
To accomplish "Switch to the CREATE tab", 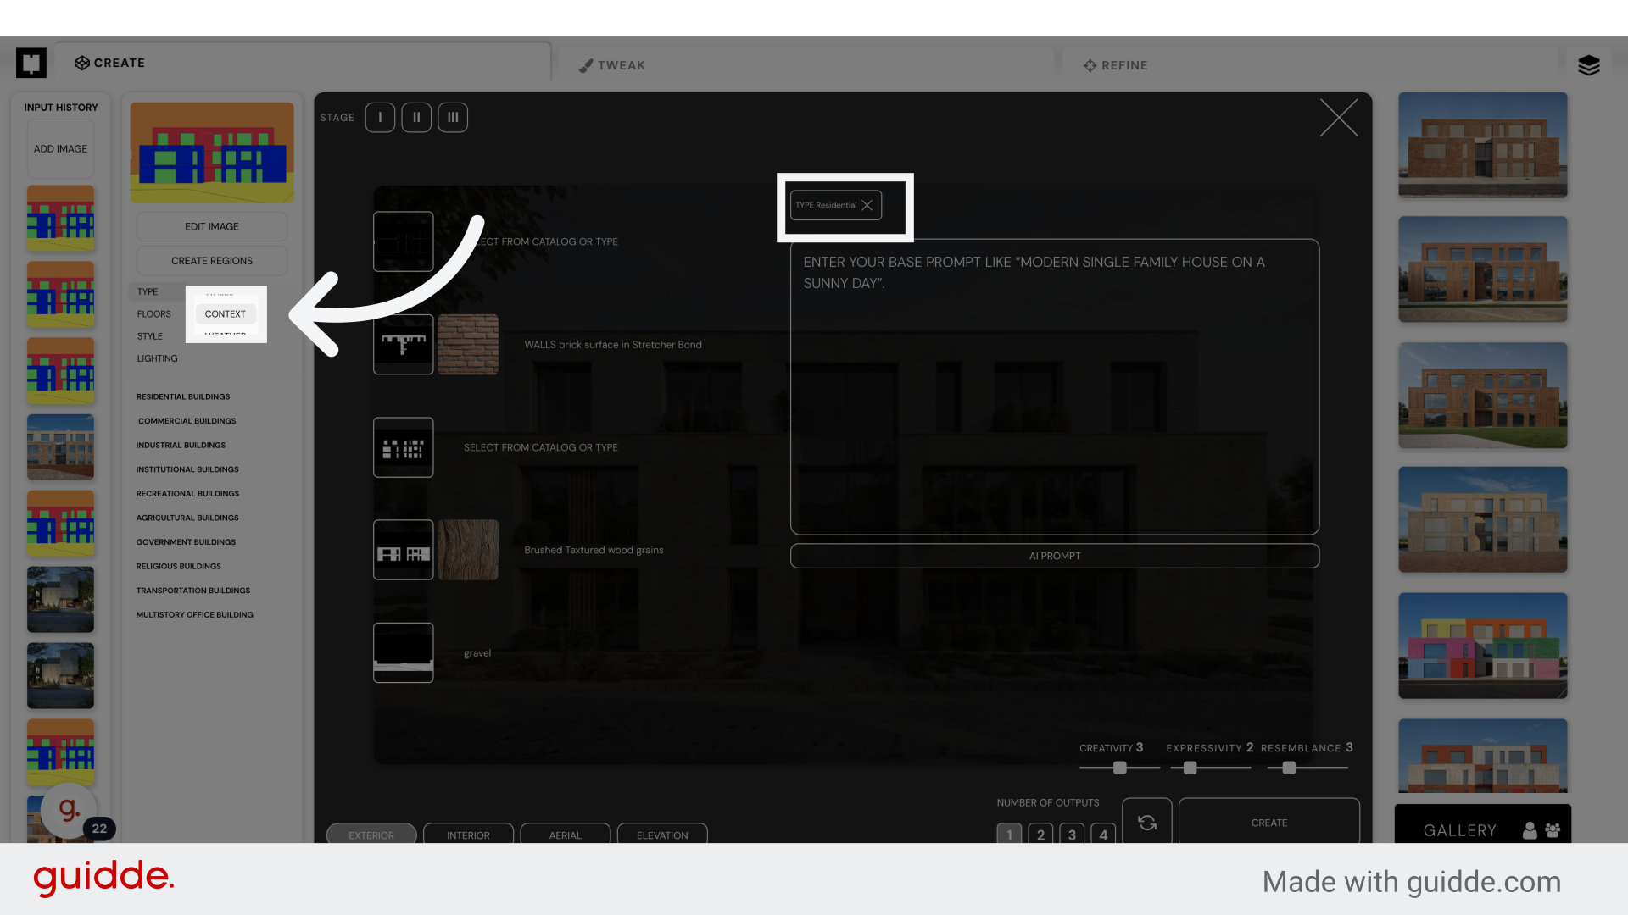I will [110, 63].
